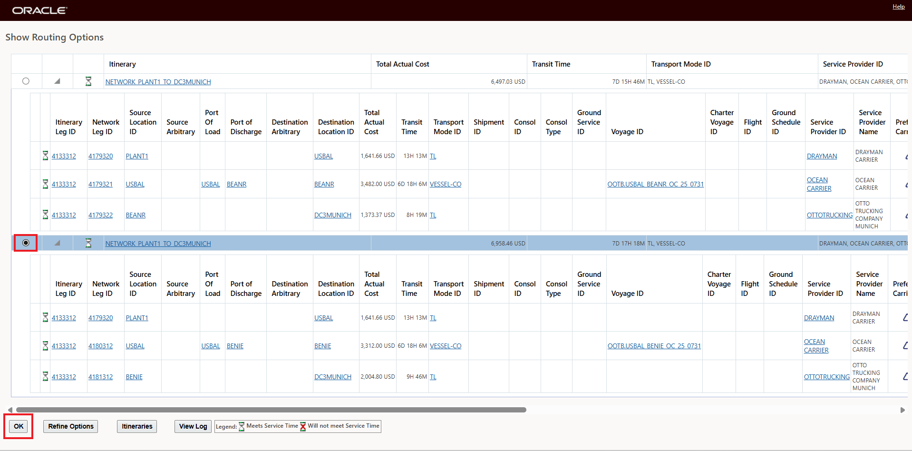912x451 pixels.
Task: Click the right arrow of the horizontal scrollbar
Action: (902, 410)
